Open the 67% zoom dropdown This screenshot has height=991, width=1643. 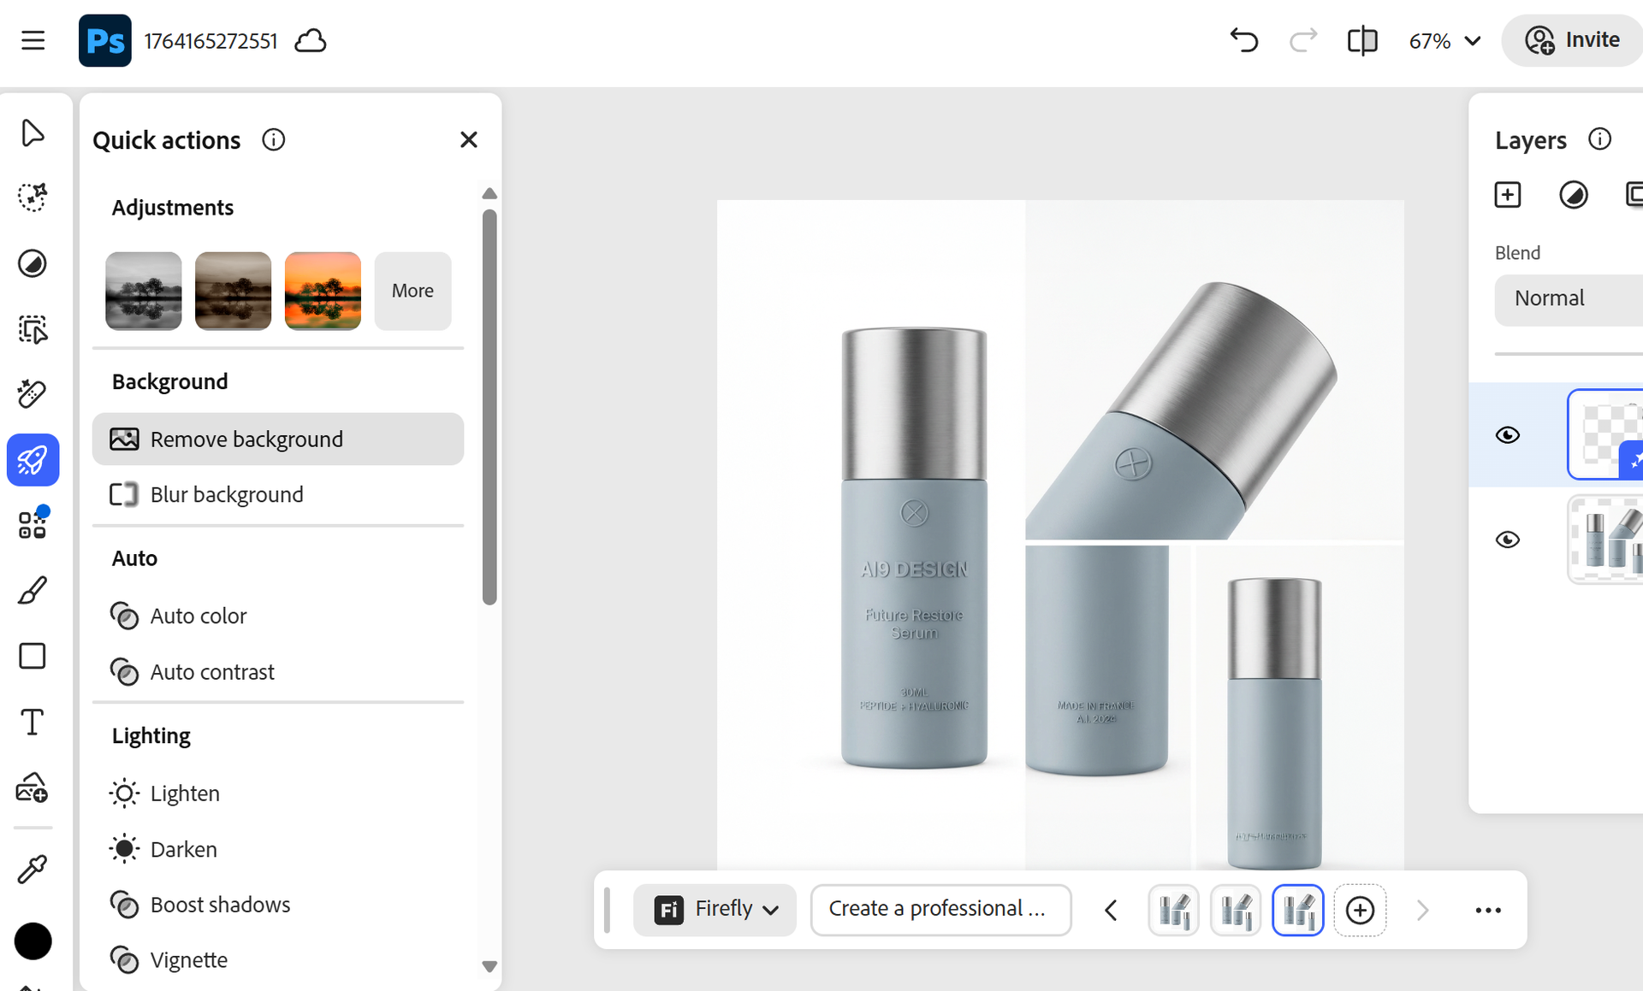pos(1444,40)
